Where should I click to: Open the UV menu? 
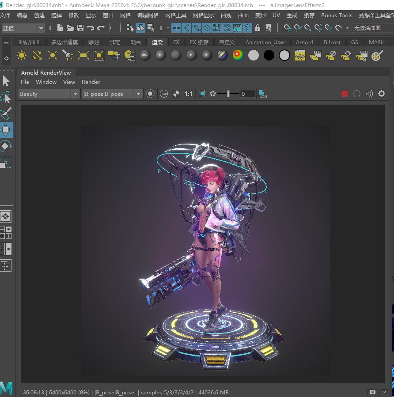[276, 15]
